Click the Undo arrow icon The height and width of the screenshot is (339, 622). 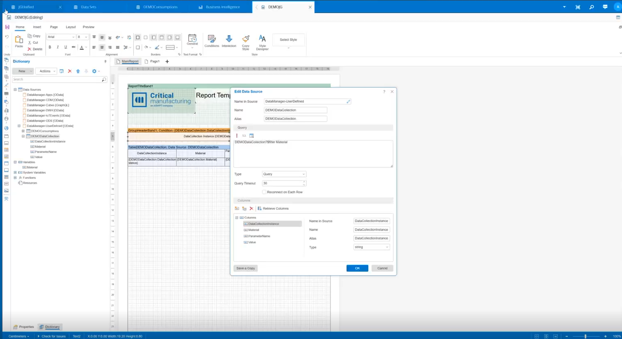click(x=7, y=37)
